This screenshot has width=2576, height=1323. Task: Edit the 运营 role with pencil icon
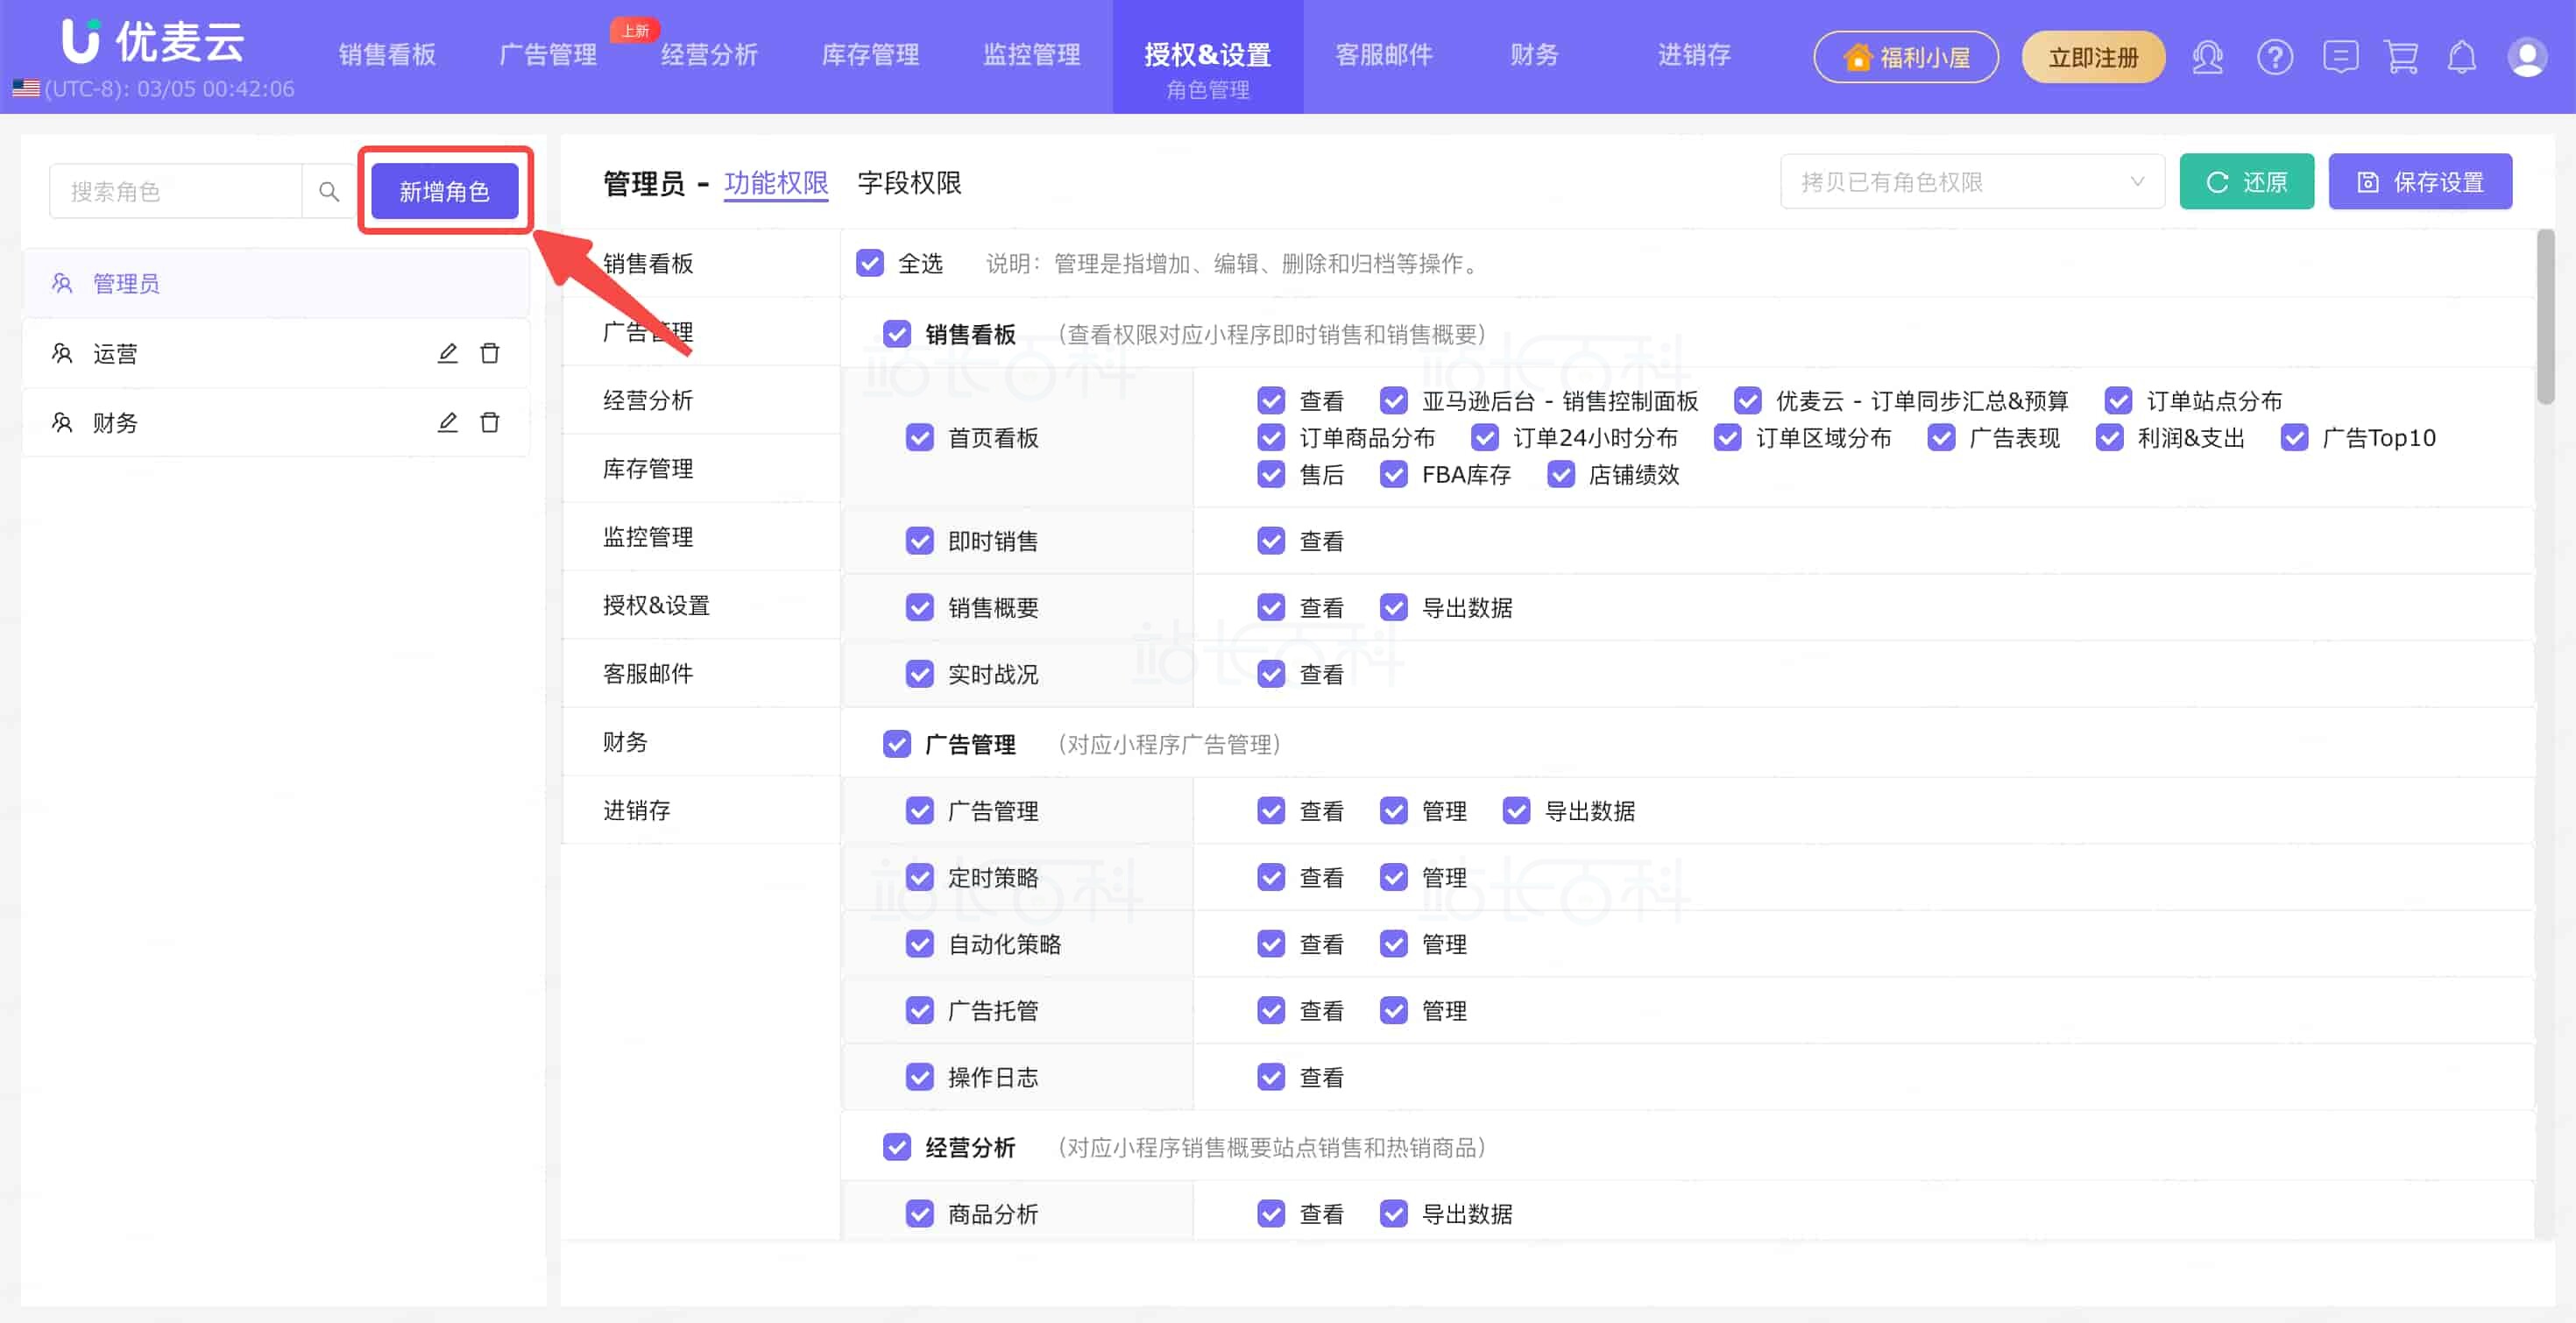coord(447,353)
